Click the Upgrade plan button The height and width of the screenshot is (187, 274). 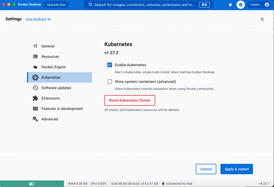(56, 5)
